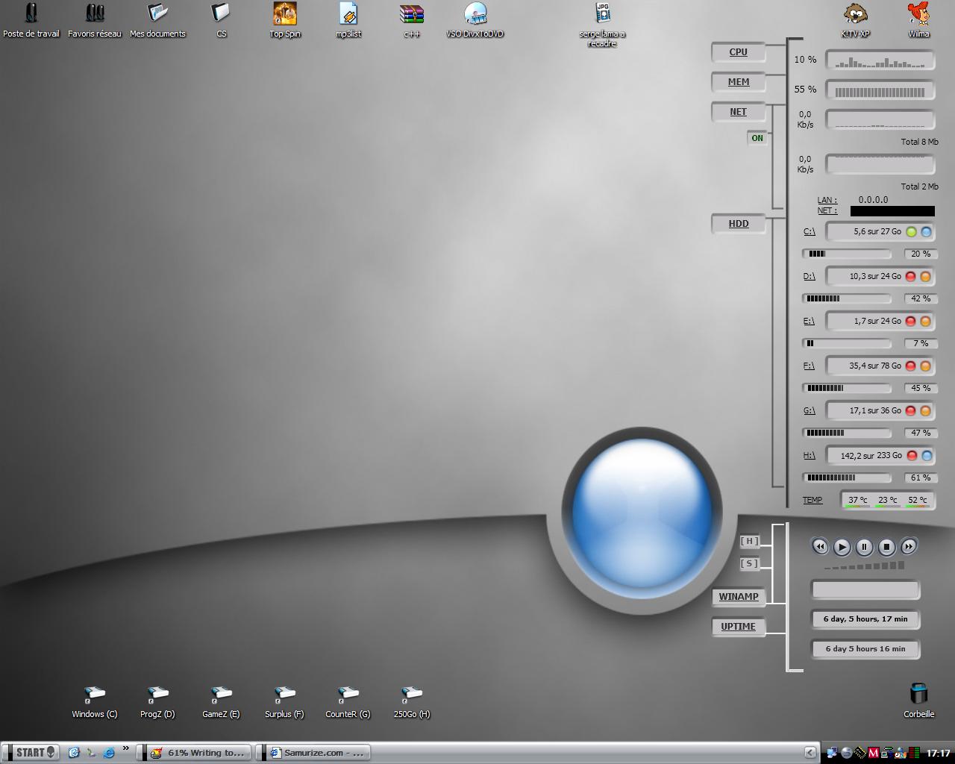This screenshot has width=955, height=764.
Task: Open the CounteR (G) drive shortcut
Action: (x=348, y=702)
